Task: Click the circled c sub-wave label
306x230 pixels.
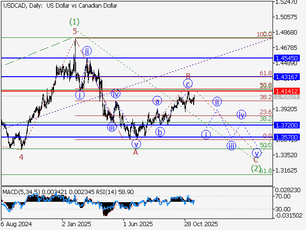Action: point(188,84)
